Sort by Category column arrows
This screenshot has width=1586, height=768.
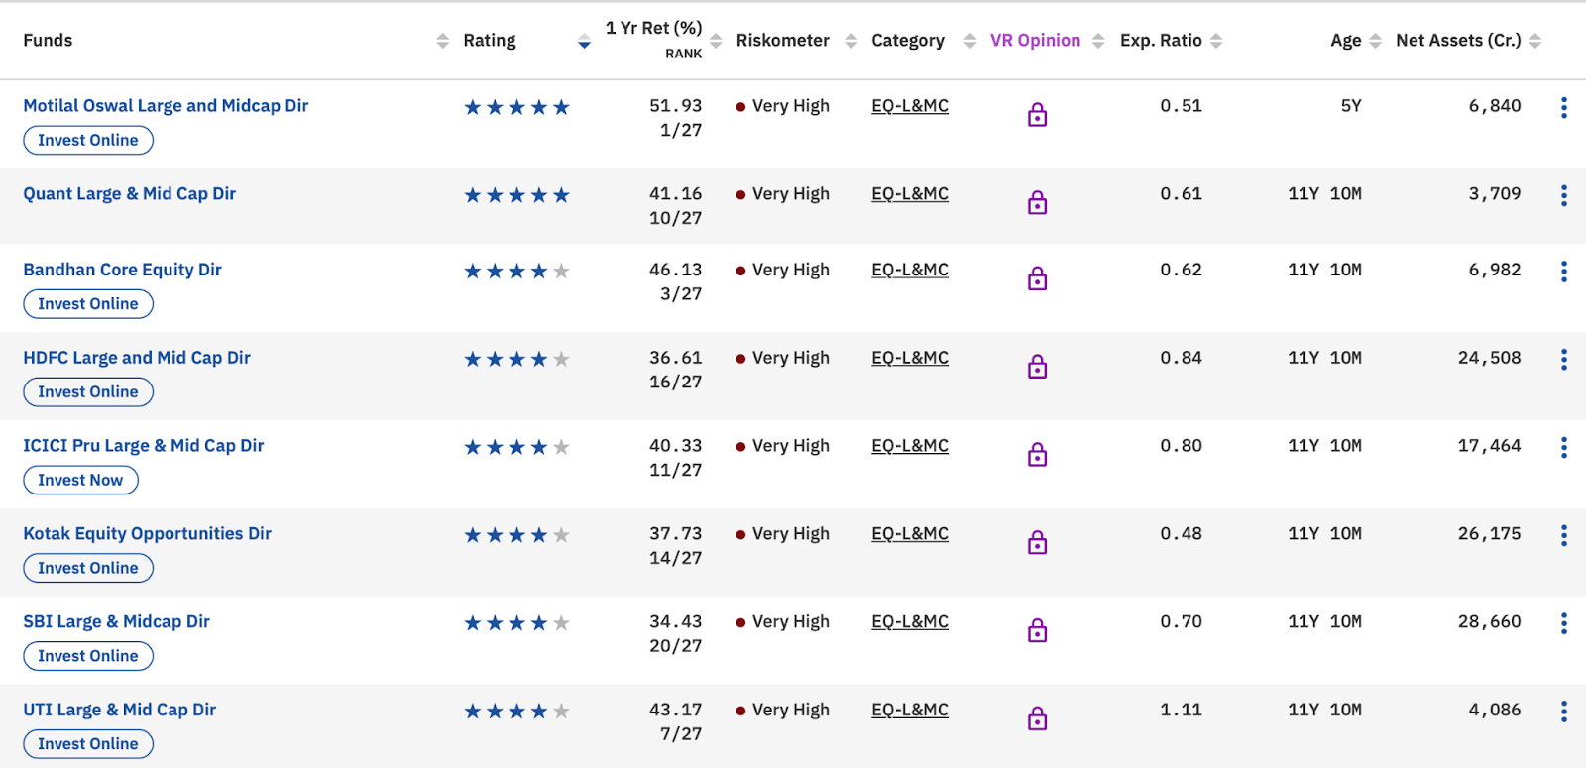click(x=969, y=41)
